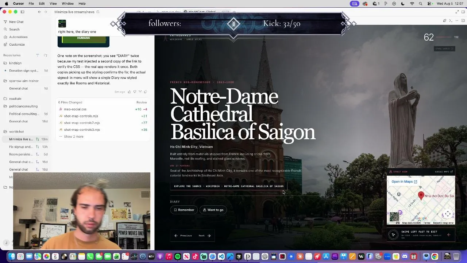The height and width of the screenshot is (263, 467).
Task: Click Open in Maps link
Action: pos(404,182)
